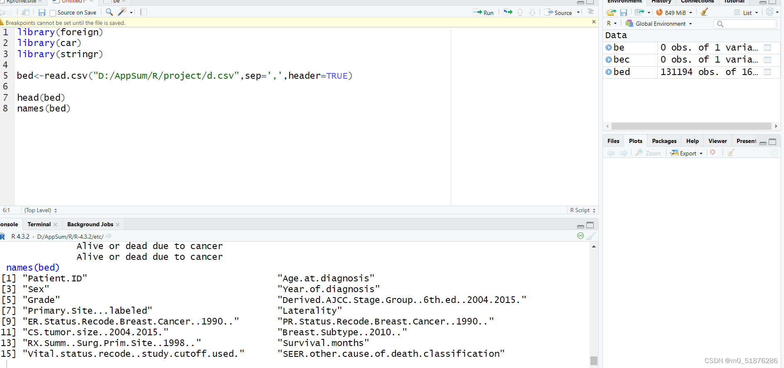Open the Files tab
The width and height of the screenshot is (784, 368).
pos(613,141)
